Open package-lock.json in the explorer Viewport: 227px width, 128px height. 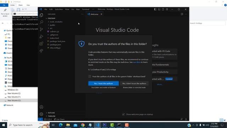click(x=57, y=41)
